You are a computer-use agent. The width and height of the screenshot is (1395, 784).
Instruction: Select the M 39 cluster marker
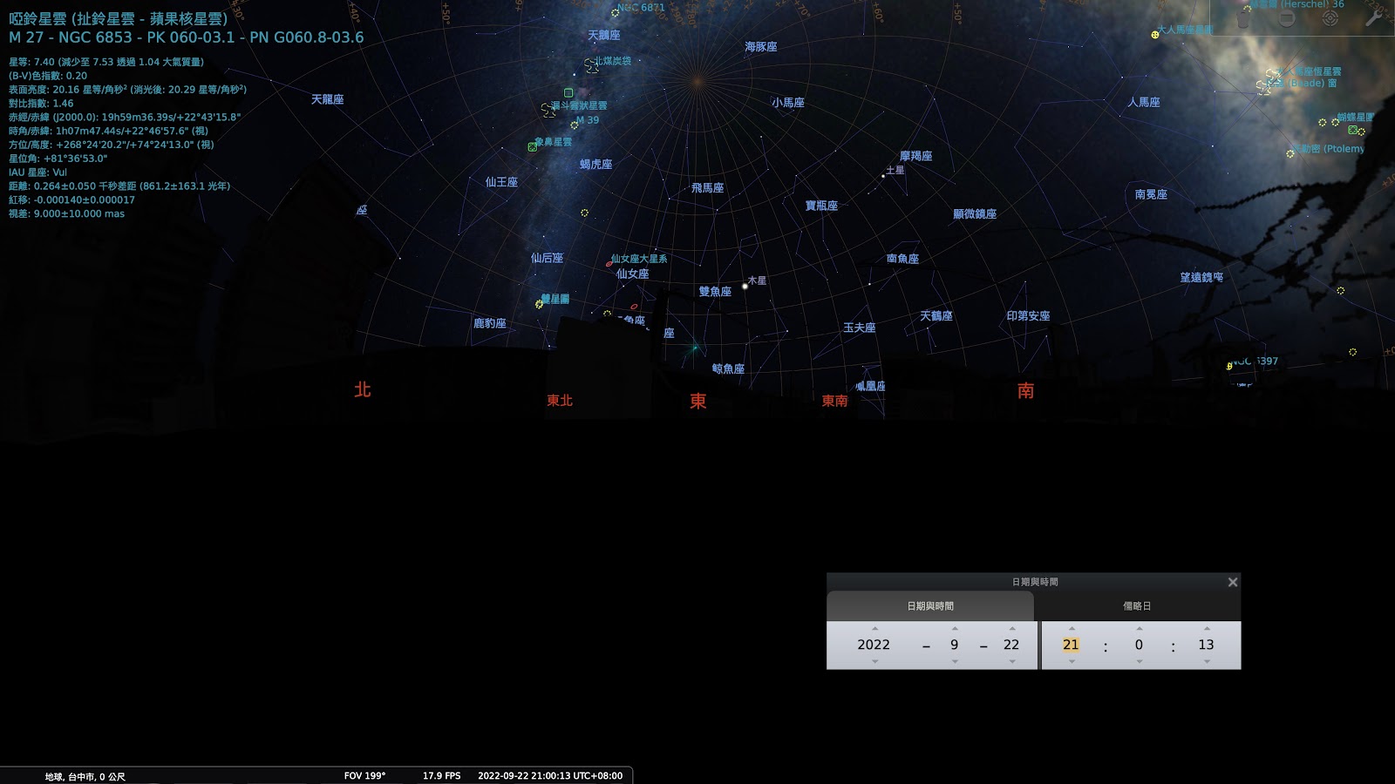point(575,125)
